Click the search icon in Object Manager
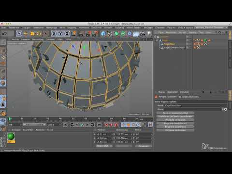Viewport: 232px width, 174px height. click(x=217, y=32)
